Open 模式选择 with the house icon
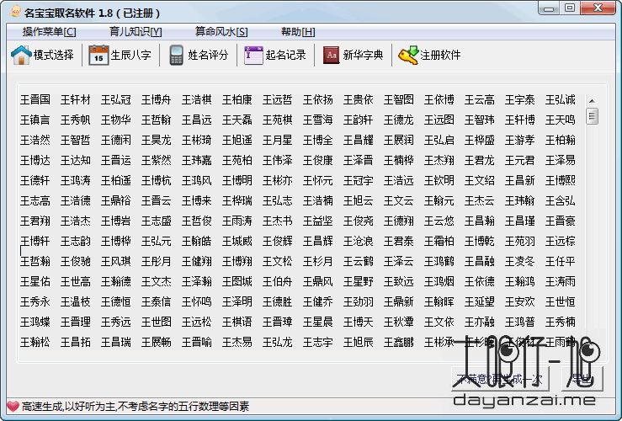This screenshot has height=421, width=622. 42,55
